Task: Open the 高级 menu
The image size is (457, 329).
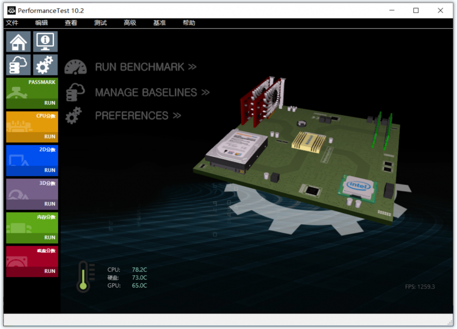Action: click(x=129, y=23)
